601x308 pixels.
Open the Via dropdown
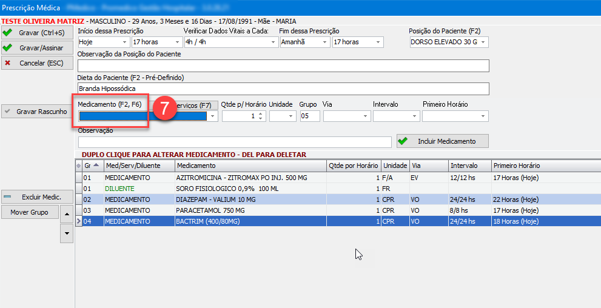366,116
